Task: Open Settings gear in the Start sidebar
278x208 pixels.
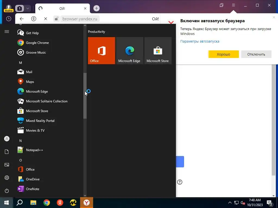Action: tap(7, 178)
